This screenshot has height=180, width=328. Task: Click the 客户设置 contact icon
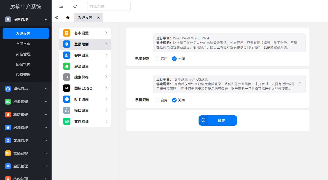67,55
